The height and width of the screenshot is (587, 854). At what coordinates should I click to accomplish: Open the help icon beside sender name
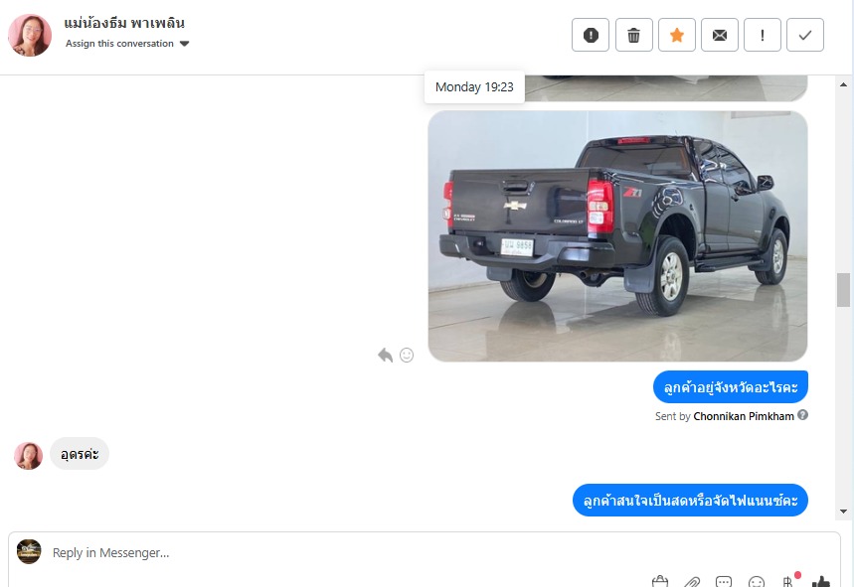[803, 415]
